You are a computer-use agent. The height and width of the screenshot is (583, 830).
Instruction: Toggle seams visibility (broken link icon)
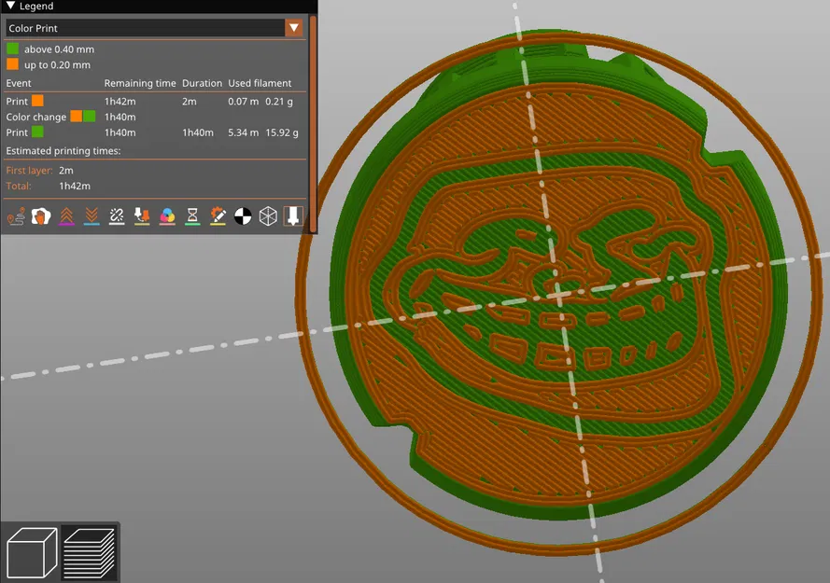tap(117, 216)
